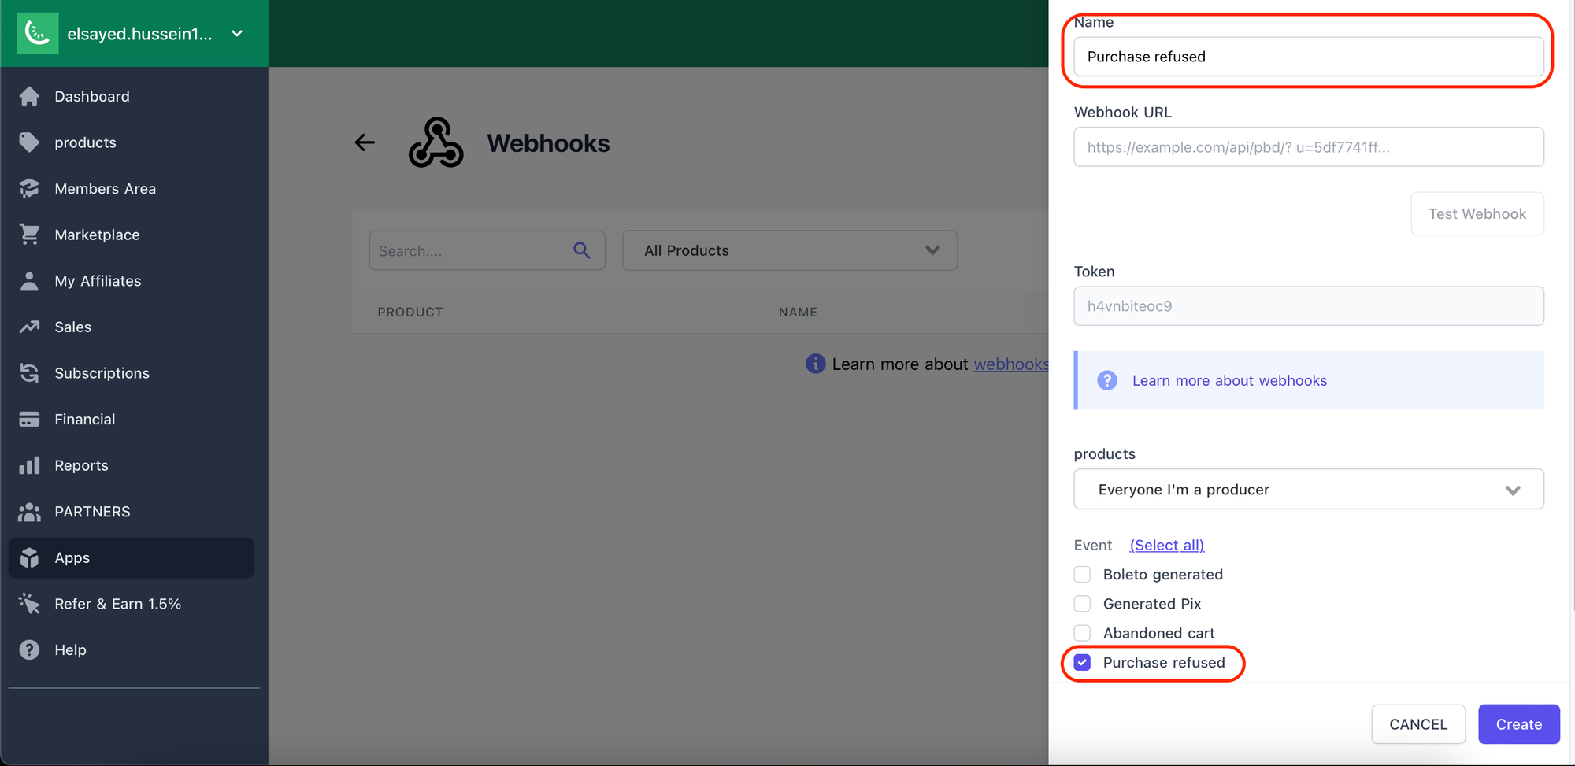Screen dimensions: 1575x766
Task: Open Refer & Earn 1.5% menu item
Action: (x=117, y=604)
